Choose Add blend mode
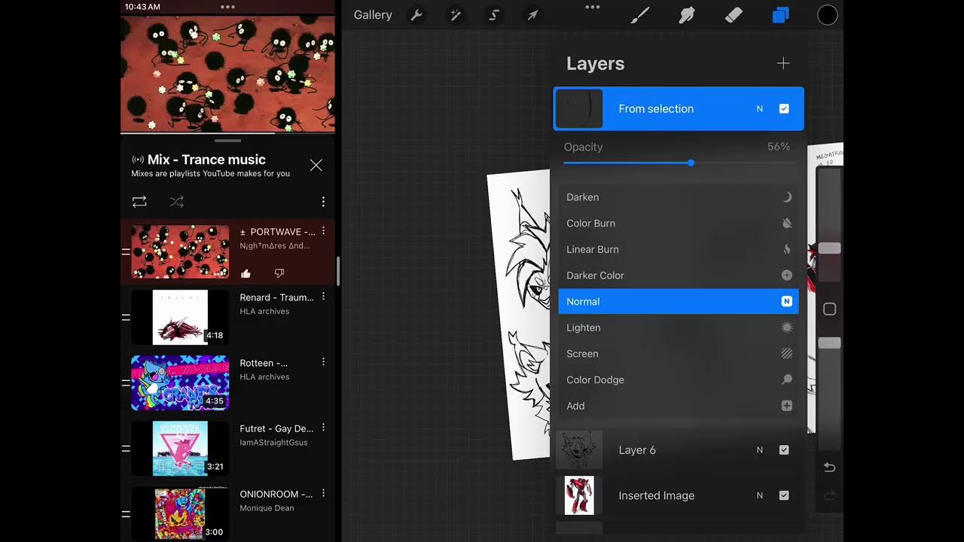Screen dimensions: 964x542 tap(678, 406)
